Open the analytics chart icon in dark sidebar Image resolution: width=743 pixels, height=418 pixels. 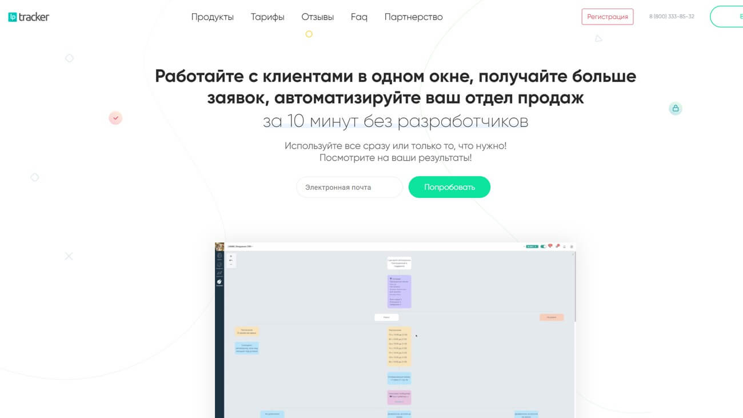point(219,273)
